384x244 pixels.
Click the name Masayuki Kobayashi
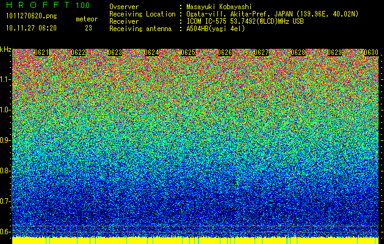[219, 7]
